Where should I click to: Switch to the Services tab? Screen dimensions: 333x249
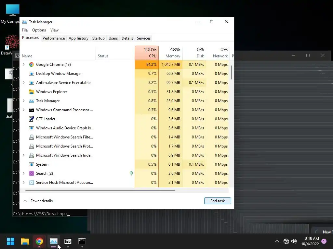(x=143, y=38)
